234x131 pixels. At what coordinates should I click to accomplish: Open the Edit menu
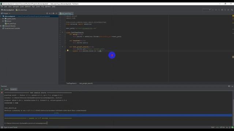click(6, 7)
